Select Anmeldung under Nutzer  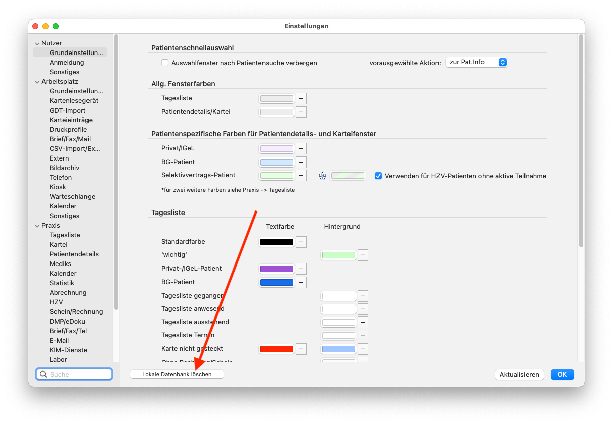click(67, 63)
